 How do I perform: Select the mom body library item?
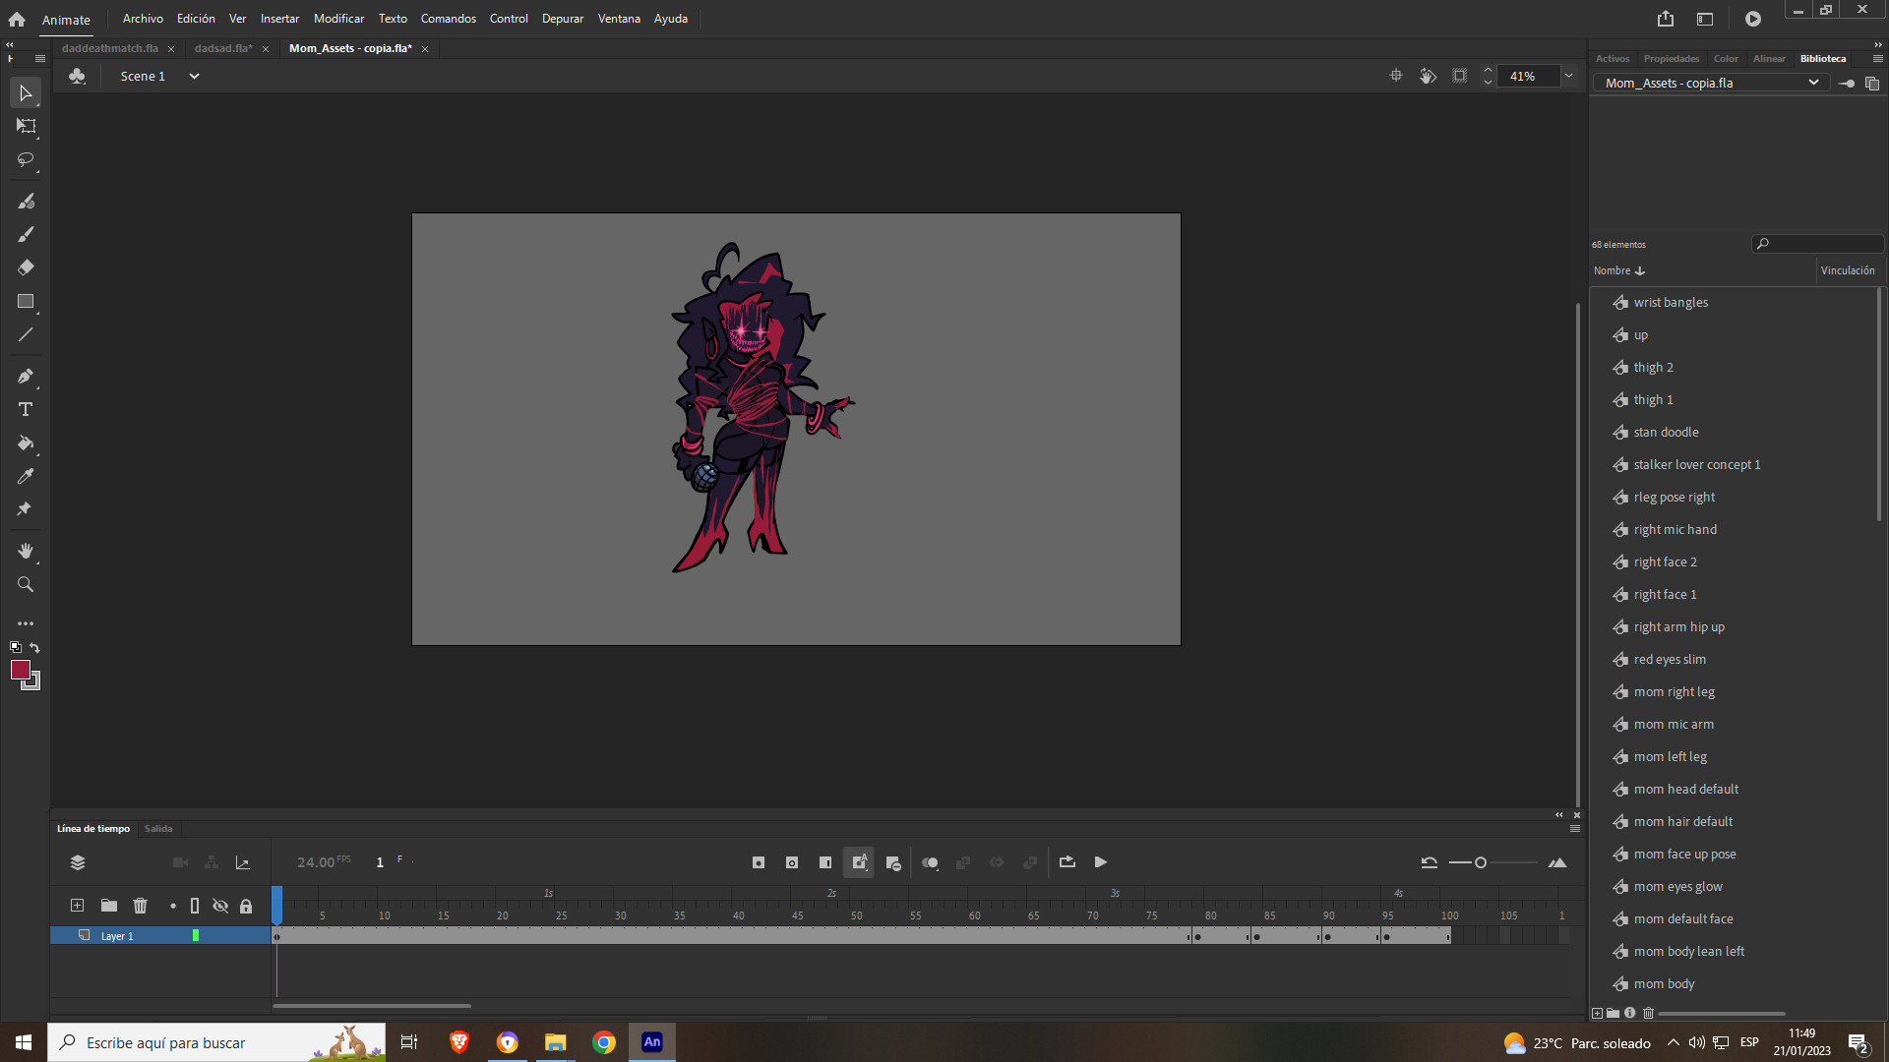1663,983
